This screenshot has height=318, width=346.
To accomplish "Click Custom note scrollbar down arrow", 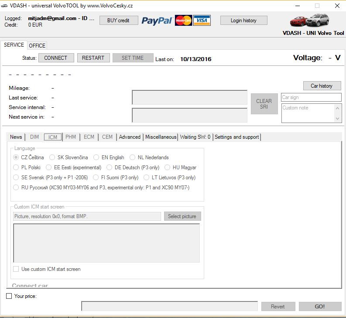I will 337,119.
